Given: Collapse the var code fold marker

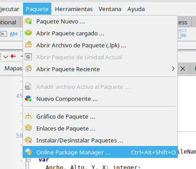Looking at the screenshot, I should coord(28,159).
